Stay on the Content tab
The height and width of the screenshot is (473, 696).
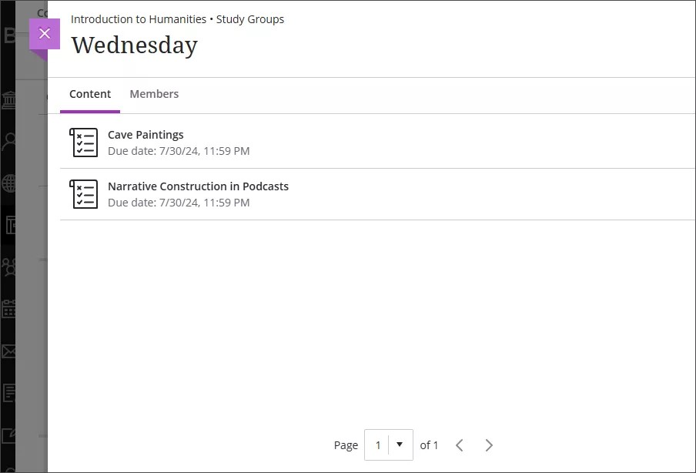click(x=90, y=93)
